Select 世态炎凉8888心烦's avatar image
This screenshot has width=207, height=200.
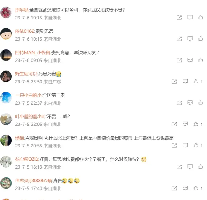click(x=6, y=183)
